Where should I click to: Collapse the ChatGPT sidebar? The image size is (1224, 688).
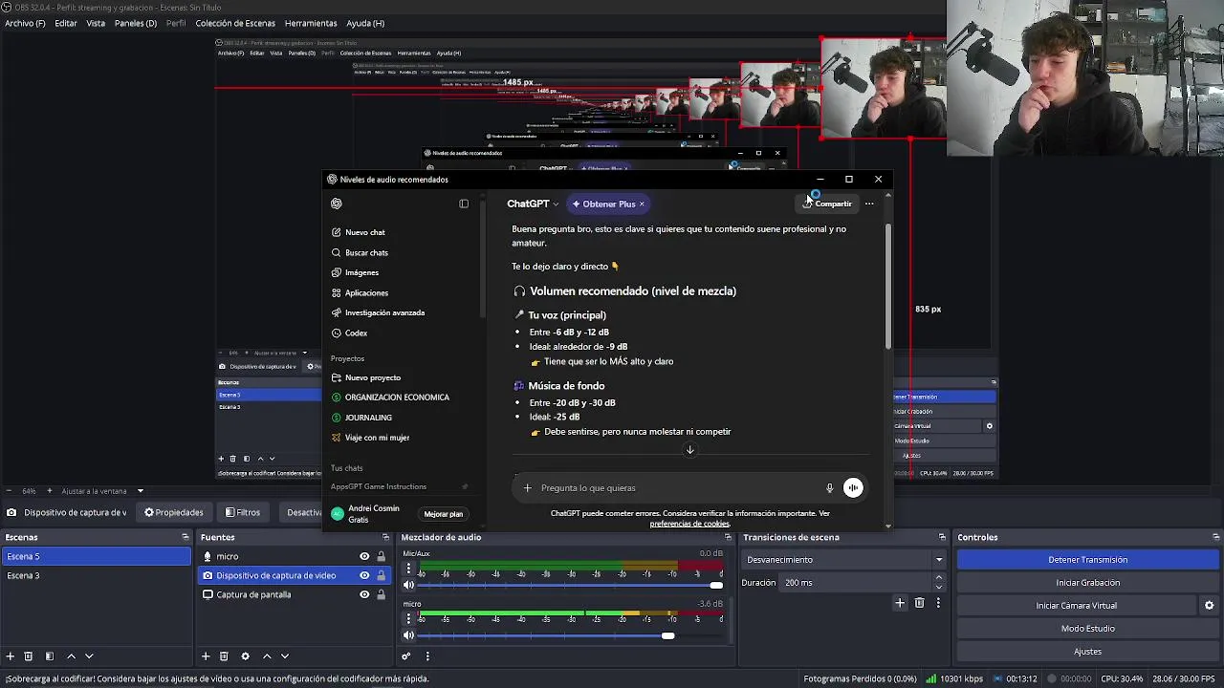click(x=464, y=204)
